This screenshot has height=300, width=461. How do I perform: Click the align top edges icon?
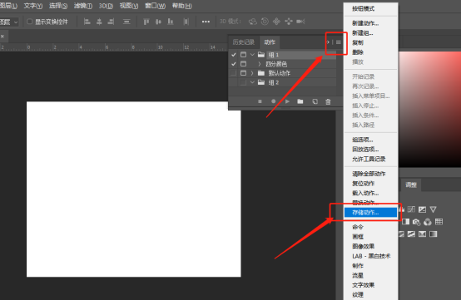(146, 22)
